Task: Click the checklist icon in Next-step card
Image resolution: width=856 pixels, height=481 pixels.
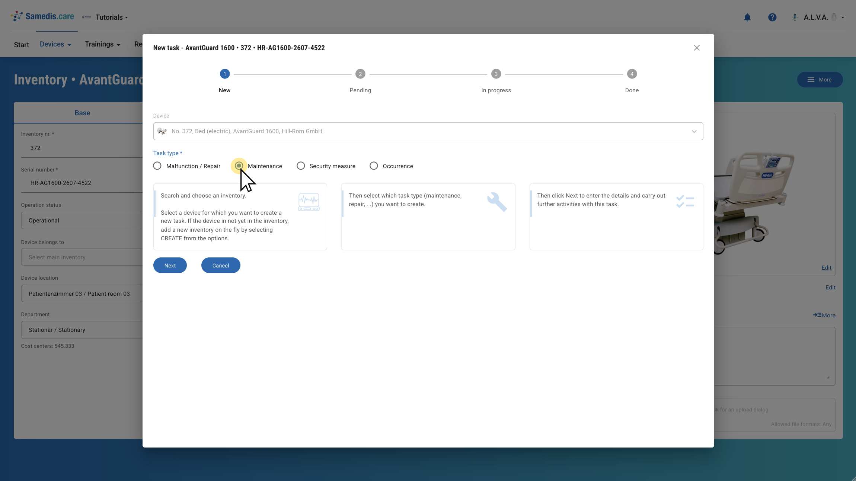Action: point(685,202)
